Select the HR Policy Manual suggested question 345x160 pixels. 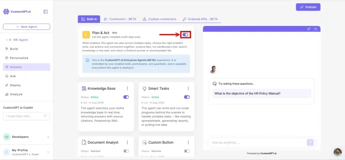point(261,93)
